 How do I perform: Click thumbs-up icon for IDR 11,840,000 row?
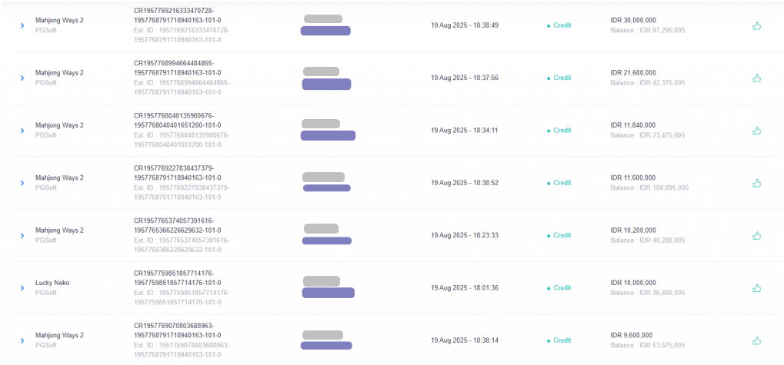(x=756, y=131)
